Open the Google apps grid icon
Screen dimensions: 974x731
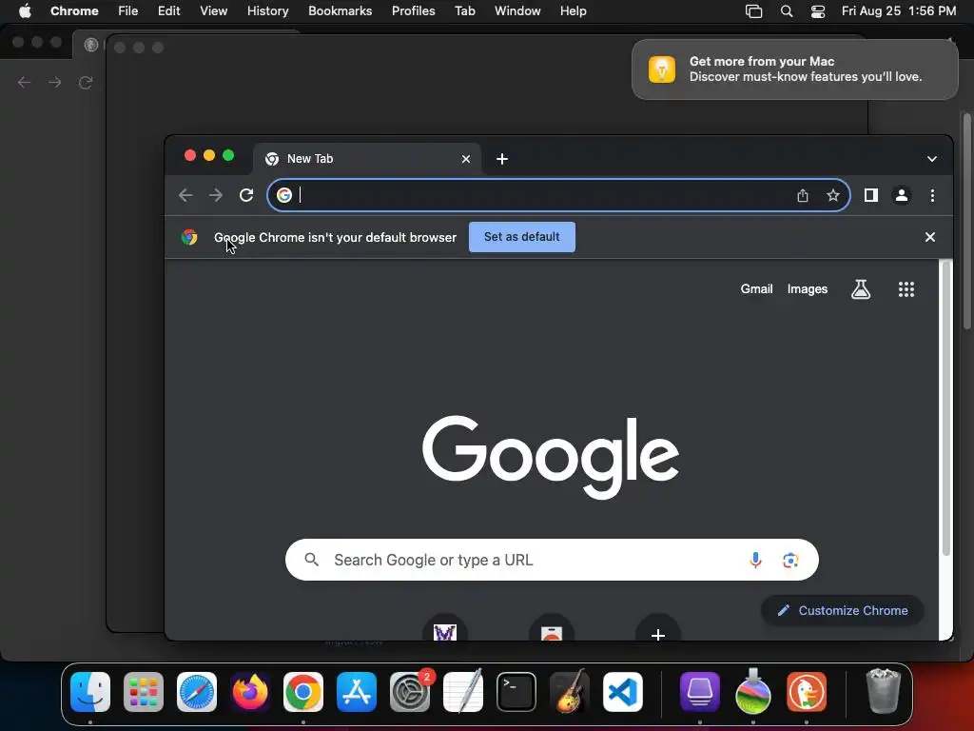click(x=906, y=289)
